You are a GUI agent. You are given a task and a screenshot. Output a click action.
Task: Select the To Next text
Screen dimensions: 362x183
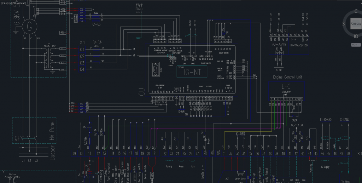pyautogui.click(x=345, y=182)
